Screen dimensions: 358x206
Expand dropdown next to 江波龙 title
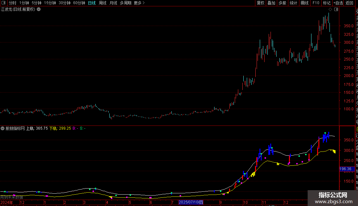point(39,10)
